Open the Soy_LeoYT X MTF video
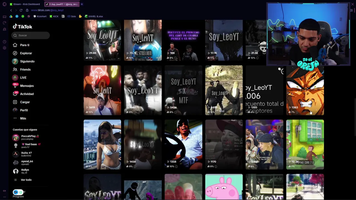The image size is (356, 200). [183, 90]
